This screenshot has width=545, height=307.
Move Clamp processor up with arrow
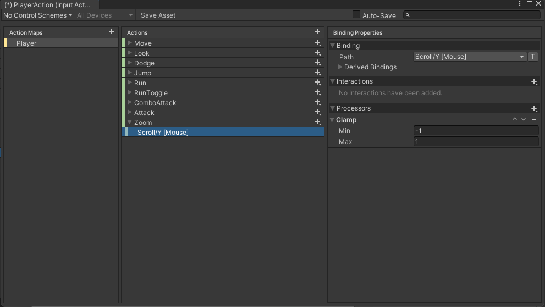(515, 119)
